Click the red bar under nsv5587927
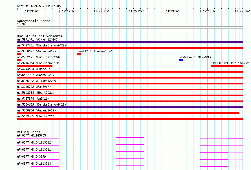 point(130,78)
